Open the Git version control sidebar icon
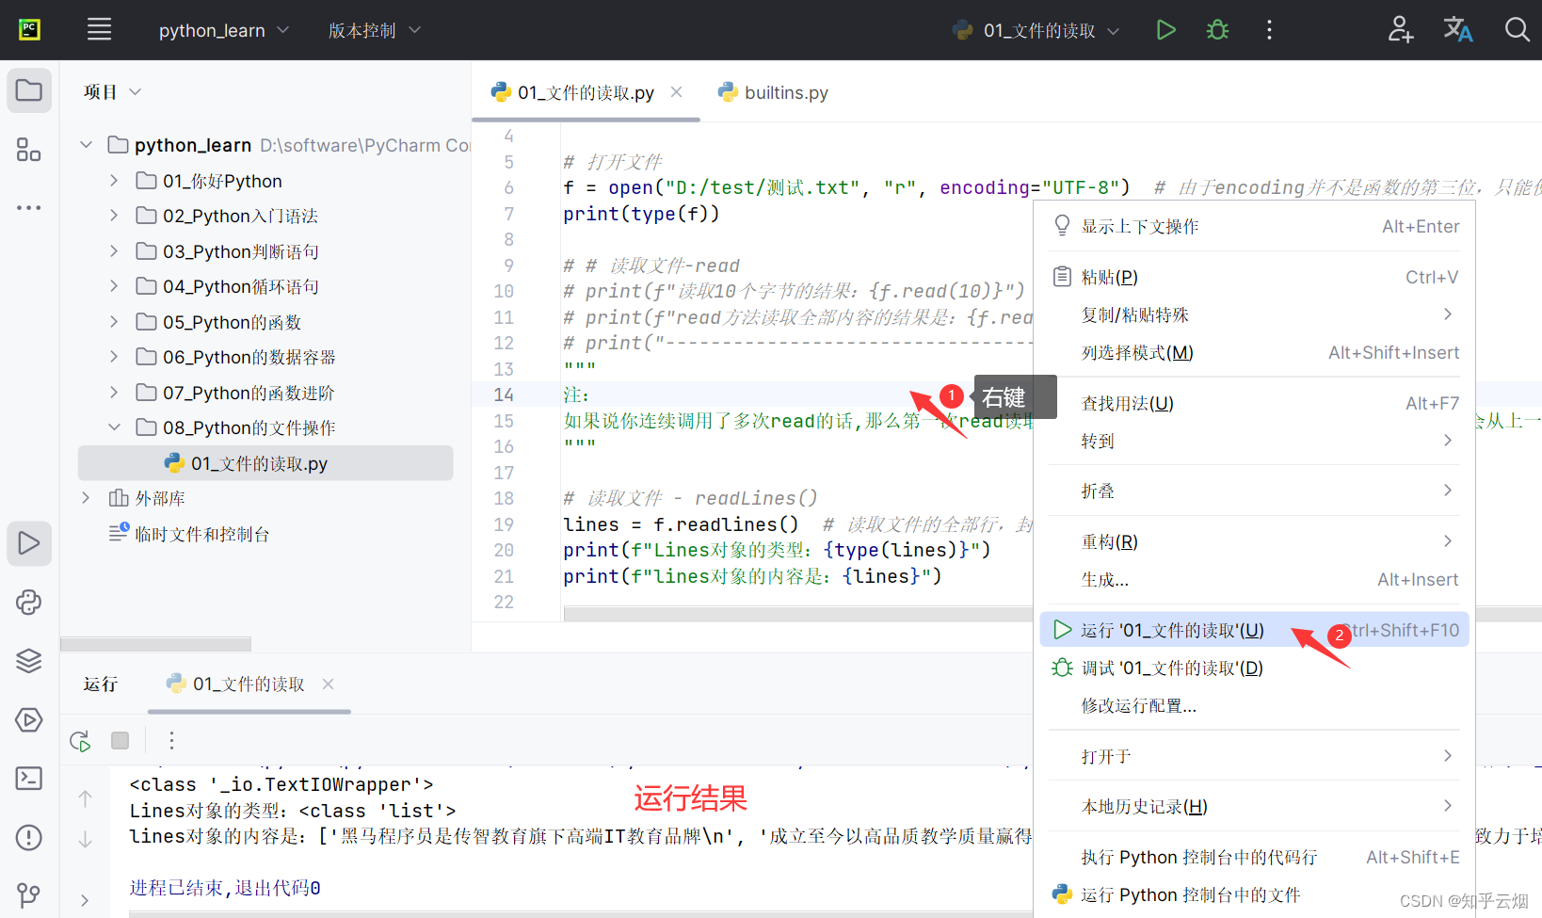Image resolution: width=1542 pixels, height=918 pixels. tap(29, 894)
